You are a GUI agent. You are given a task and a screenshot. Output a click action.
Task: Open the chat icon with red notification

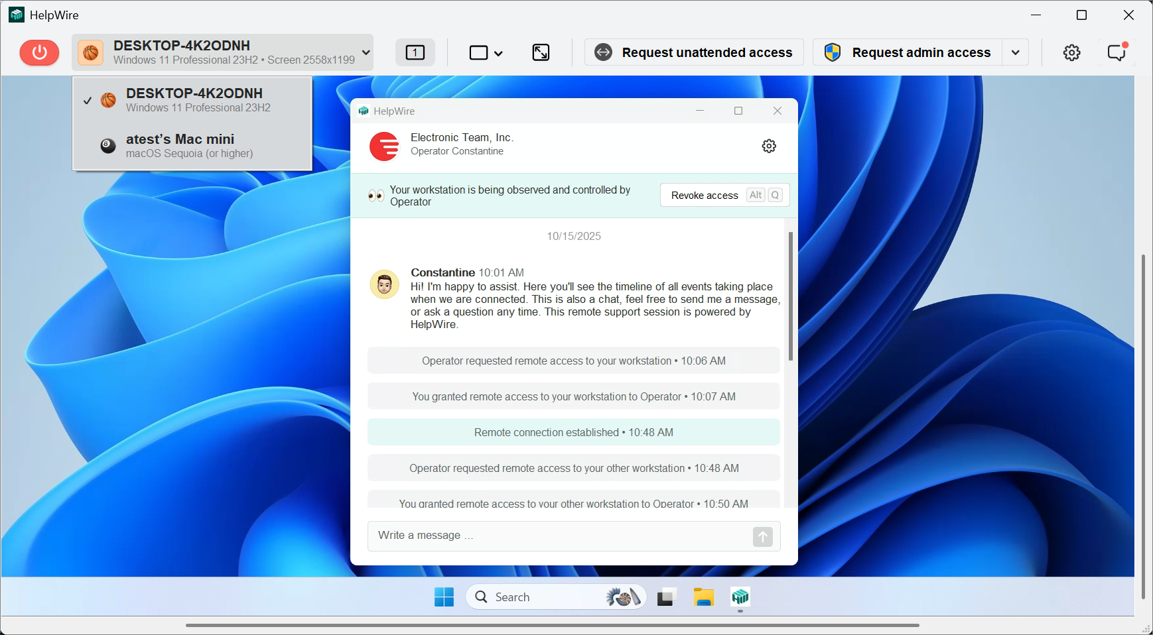coord(1117,52)
